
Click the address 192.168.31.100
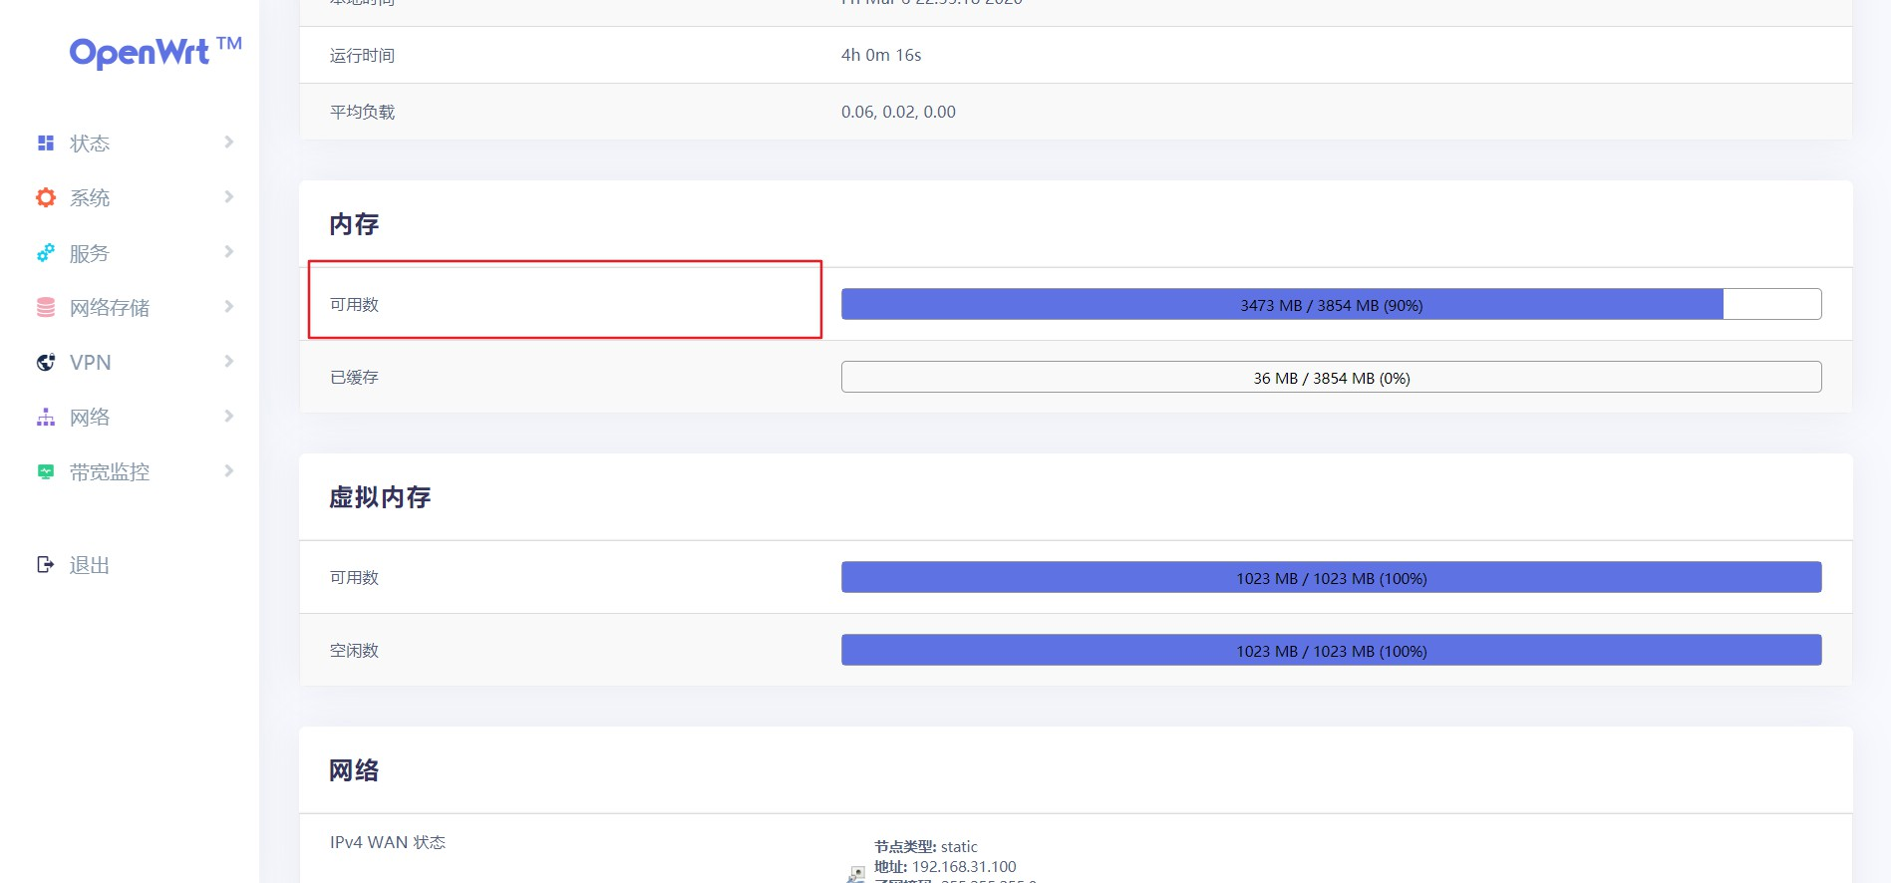point(964,867)
